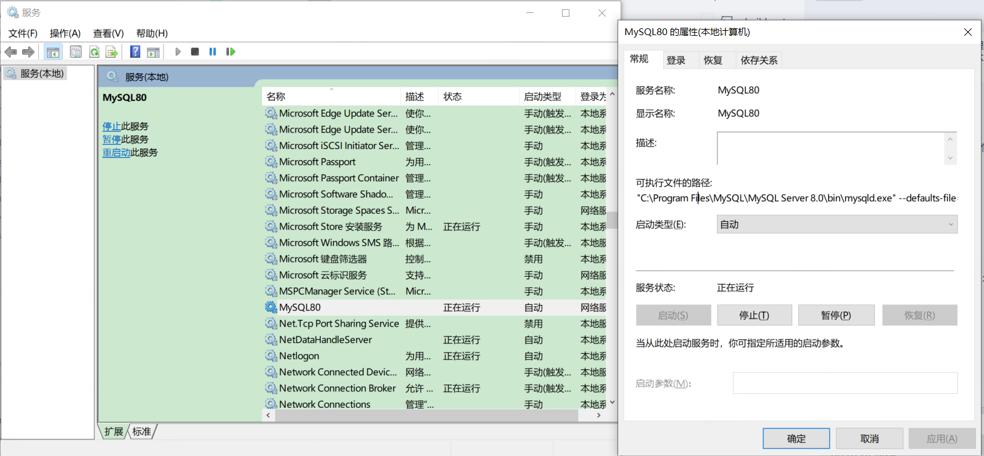Click the Restart Service toolbar icon

tap(231, 52)
